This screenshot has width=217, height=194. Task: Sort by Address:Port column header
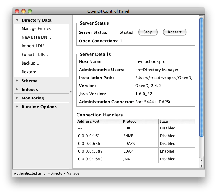pos(99,121)
